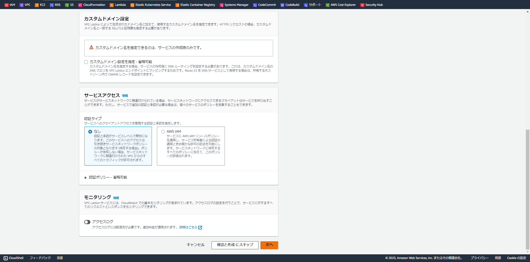Click the なし option card description text

click(121, 148)
